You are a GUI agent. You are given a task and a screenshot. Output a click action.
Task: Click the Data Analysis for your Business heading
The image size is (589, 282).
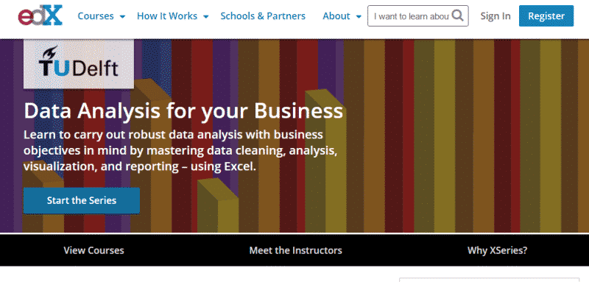(183, 111)
